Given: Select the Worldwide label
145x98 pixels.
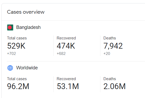Looking at the screenshot, I should click(x=27, y=68).
